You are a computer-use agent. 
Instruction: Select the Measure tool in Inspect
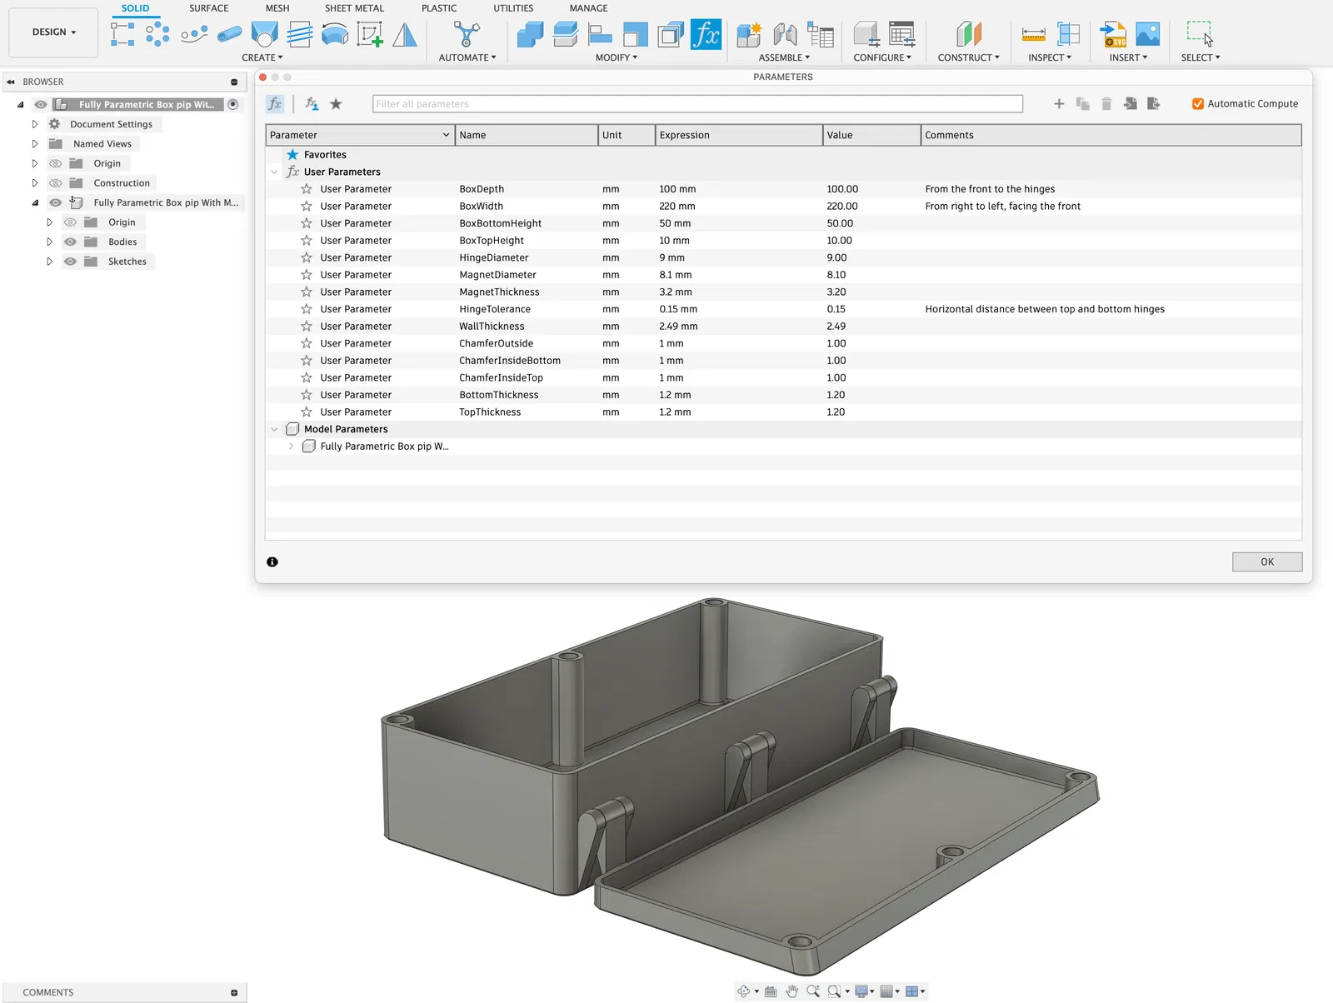pos(1033,35)
